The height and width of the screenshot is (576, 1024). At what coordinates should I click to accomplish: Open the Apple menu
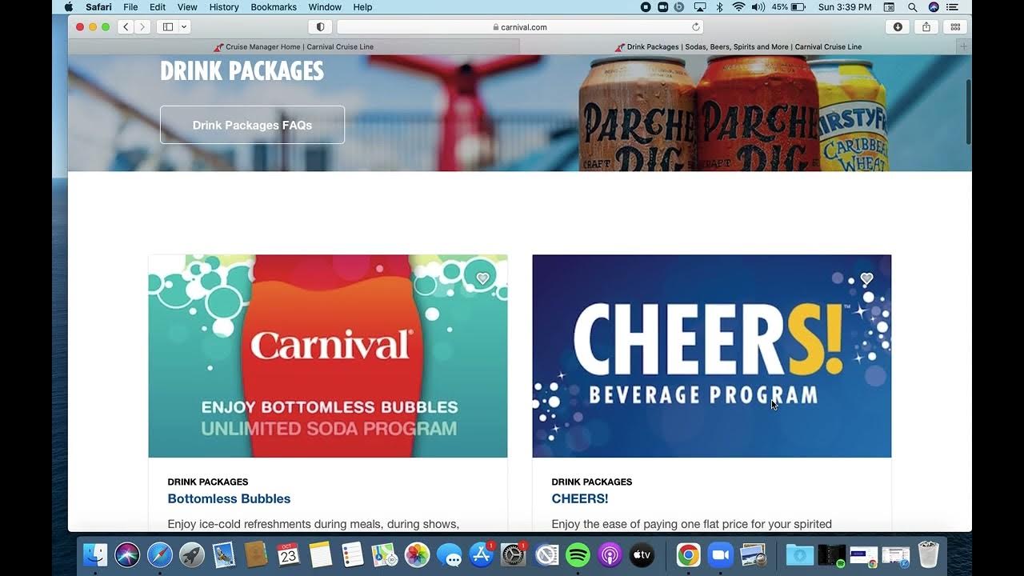pyautogui.click(x=68, y=7)
